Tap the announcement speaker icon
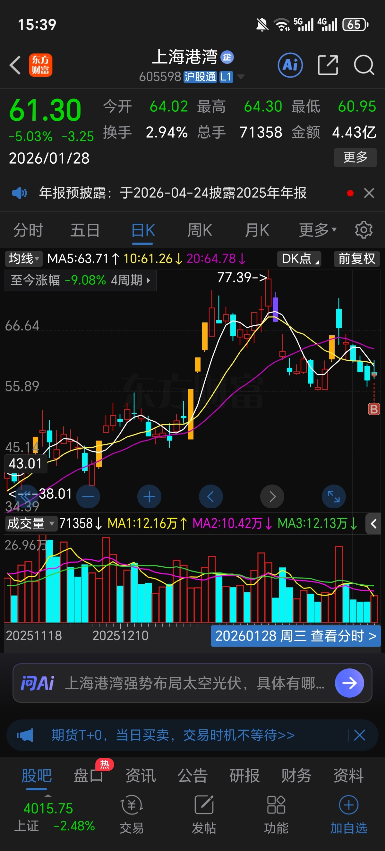This screenshot has height=851, width=385. pos(20,193)
